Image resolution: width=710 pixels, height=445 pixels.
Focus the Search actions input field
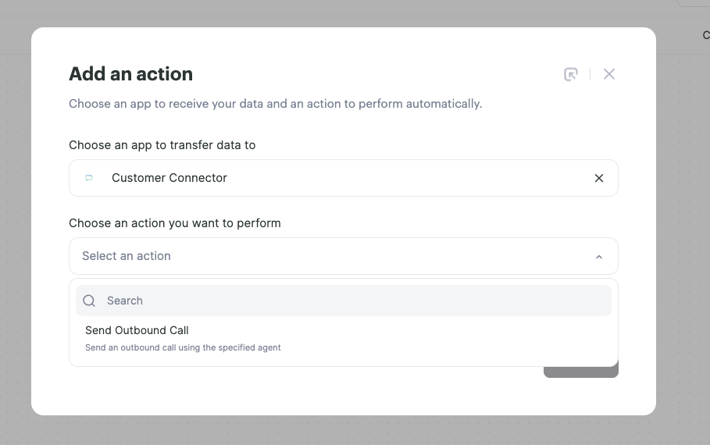point(343,301)
